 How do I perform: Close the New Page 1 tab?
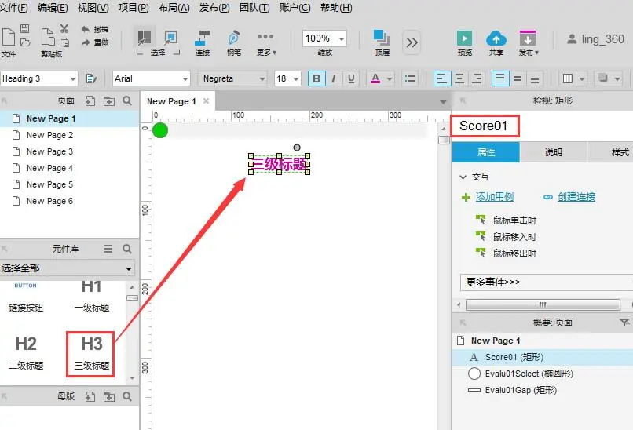(206, 101)
